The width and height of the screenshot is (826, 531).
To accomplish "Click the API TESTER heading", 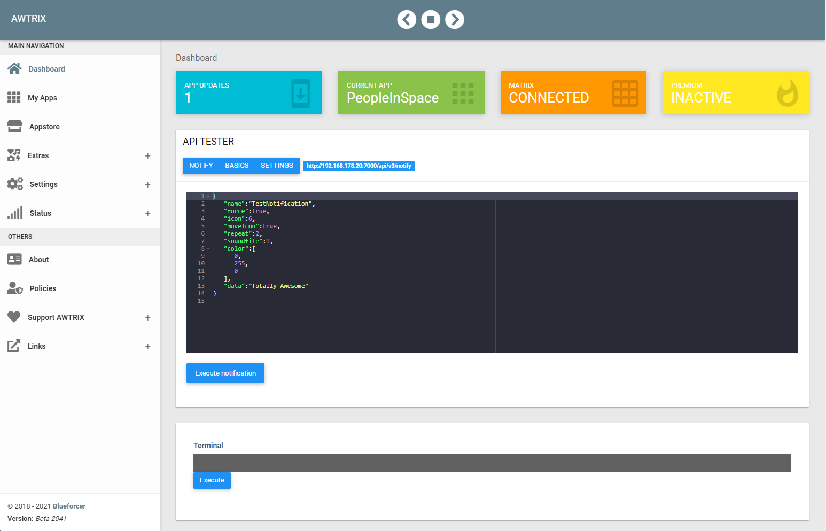I will (208, 142).
